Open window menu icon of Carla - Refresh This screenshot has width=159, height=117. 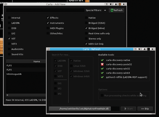tap(48, 49)
